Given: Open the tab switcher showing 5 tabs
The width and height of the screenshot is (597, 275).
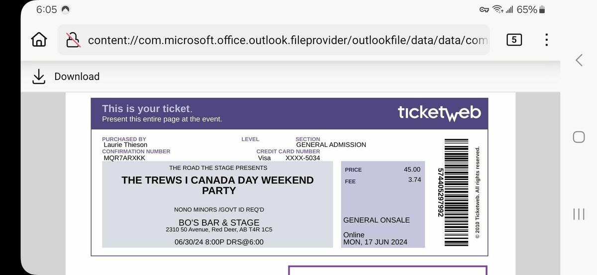Looking at the screenshot, I should point(514,40).
